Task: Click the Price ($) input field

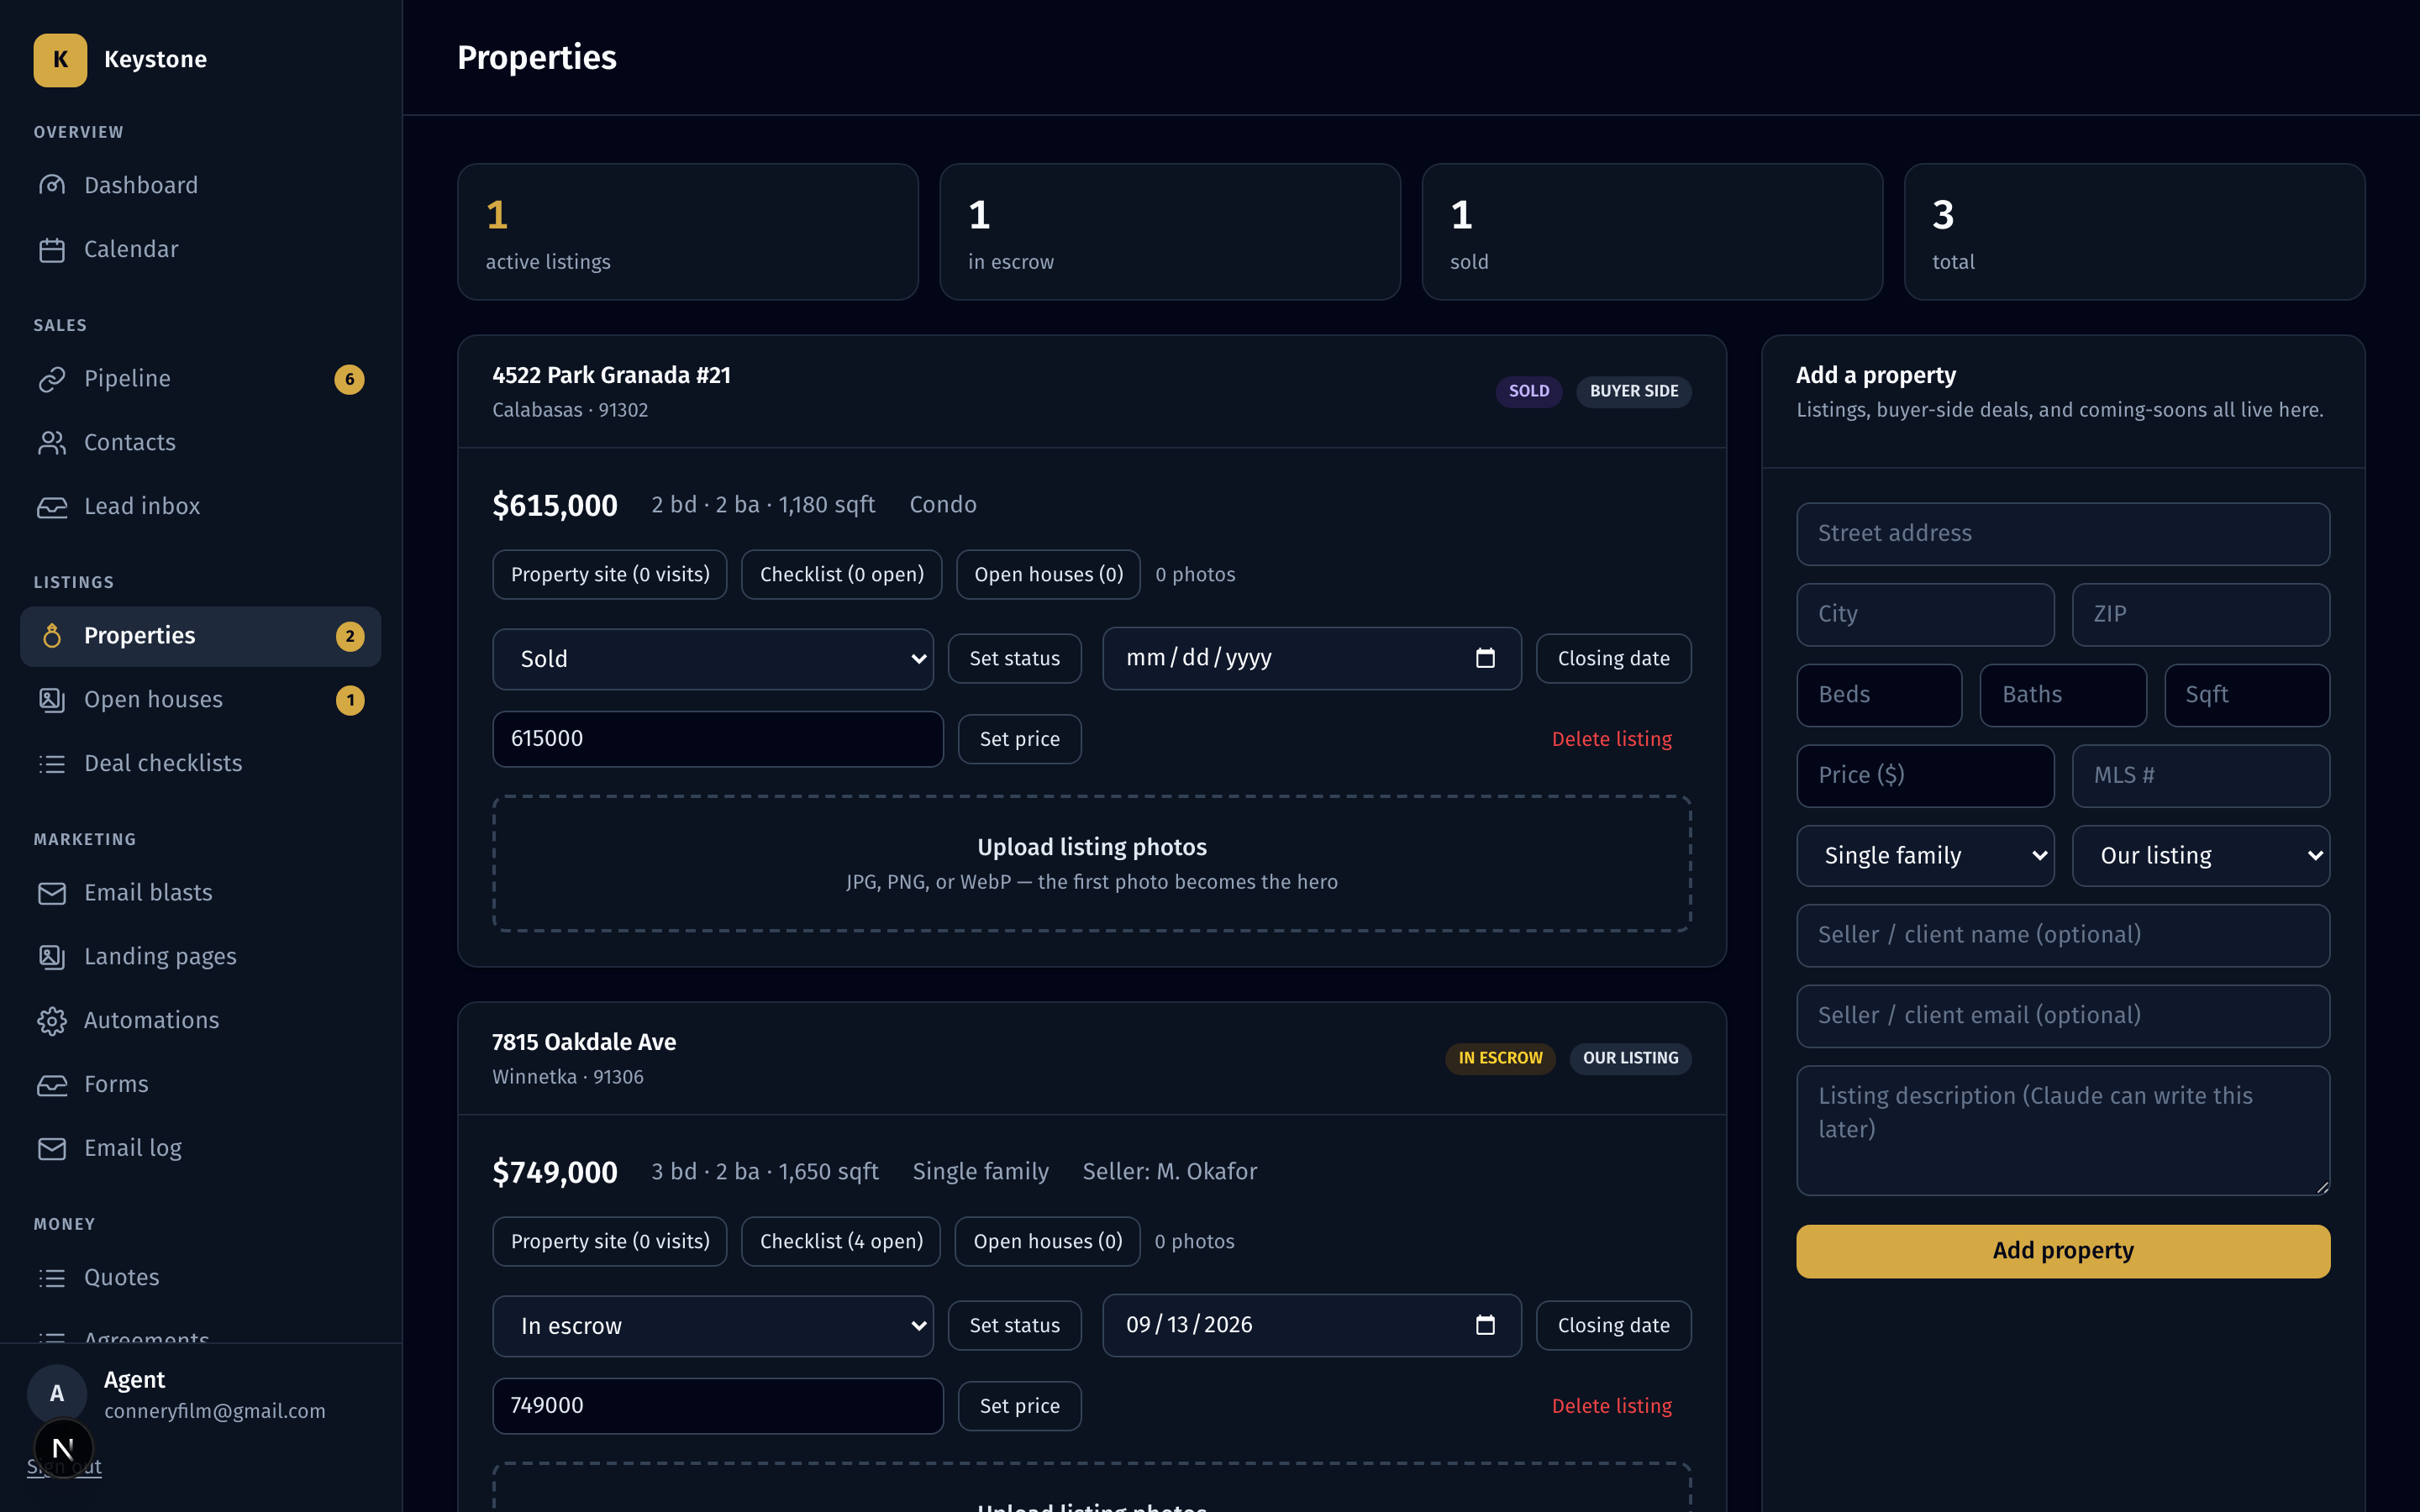Action: 1925,776
